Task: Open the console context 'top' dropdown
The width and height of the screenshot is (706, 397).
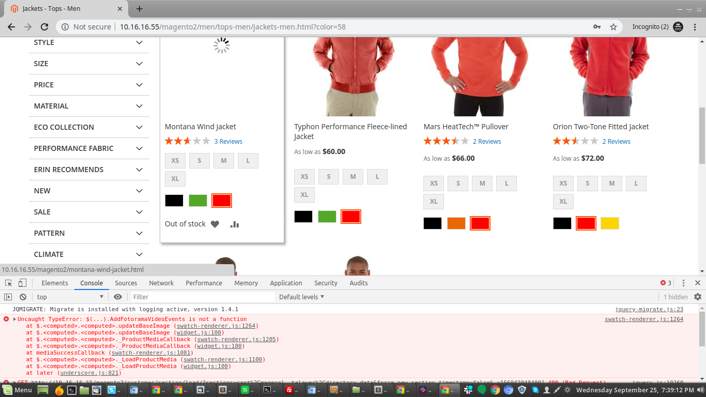Action: coord(70,297)
